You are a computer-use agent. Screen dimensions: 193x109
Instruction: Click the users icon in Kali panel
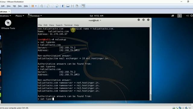[173, 16]
